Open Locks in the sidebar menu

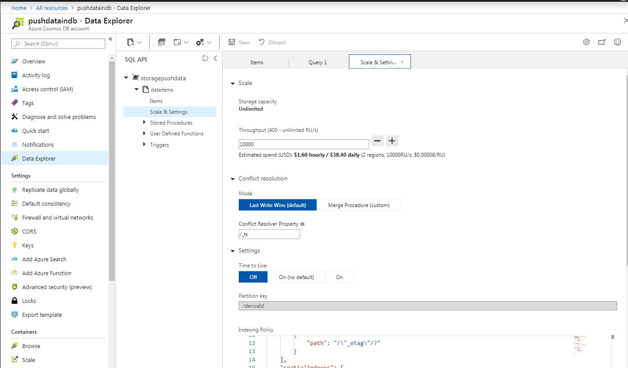[29, 301]
